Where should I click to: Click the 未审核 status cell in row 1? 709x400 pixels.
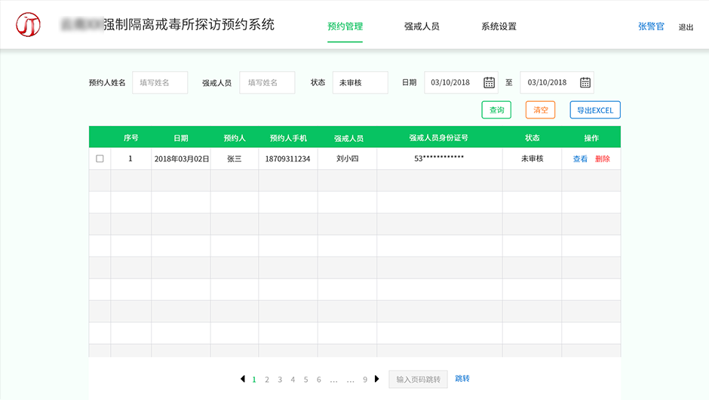[x=533, y=158]
